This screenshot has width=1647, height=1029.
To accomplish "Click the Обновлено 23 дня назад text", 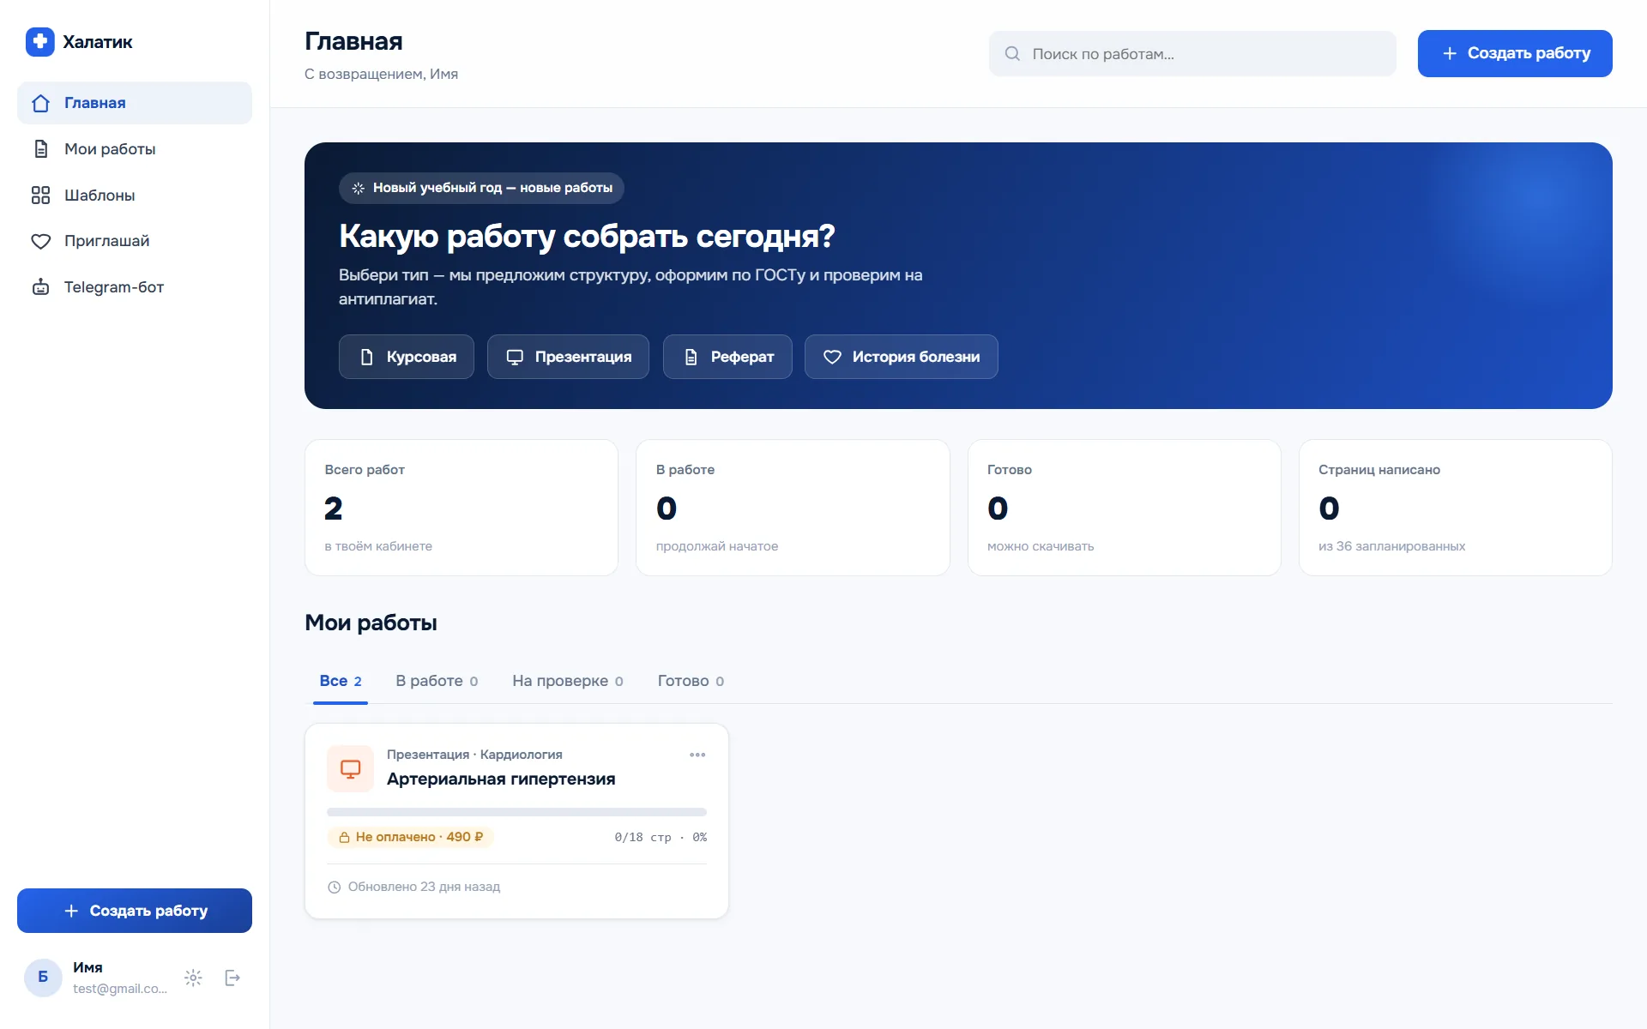I will coord(424,887).
